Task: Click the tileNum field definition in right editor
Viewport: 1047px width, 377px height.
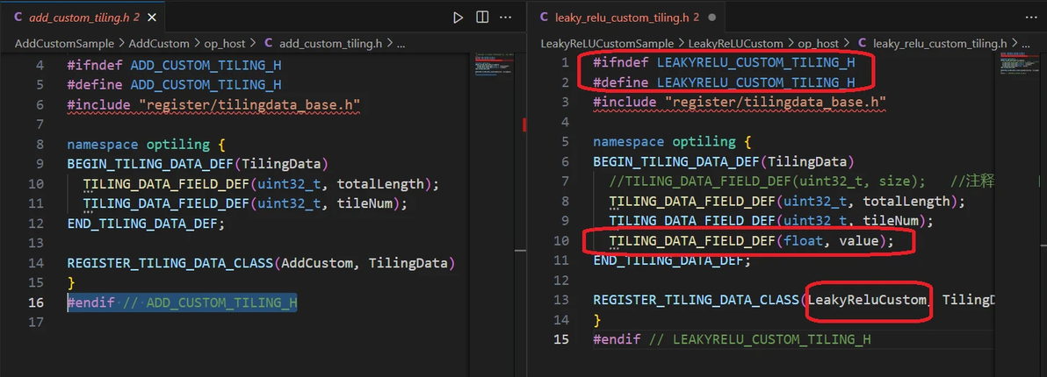Action: 771,220
